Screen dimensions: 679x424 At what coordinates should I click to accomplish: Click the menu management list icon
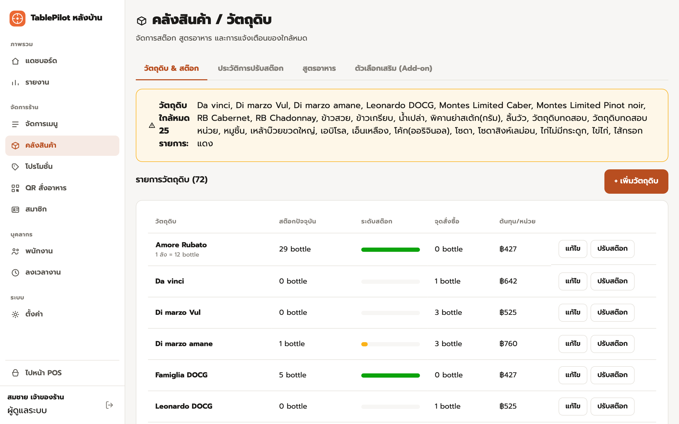click(15, 124)
